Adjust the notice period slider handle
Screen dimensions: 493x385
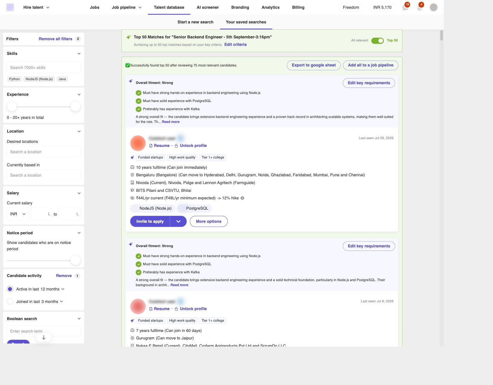[x=76, y=260]
